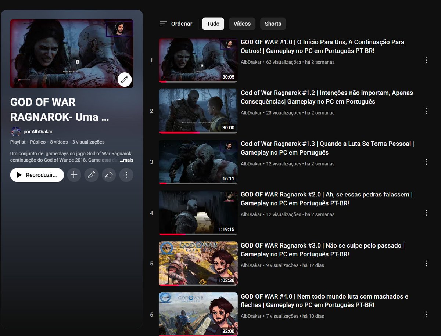Open the Ordenar sort menu

pyautogui.click(x=176, y=24)
